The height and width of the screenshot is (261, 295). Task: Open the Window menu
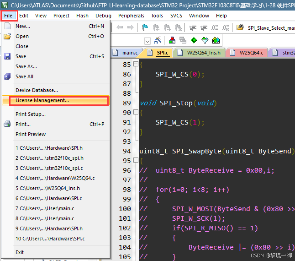pyautogui.click(x=199, y=16)
